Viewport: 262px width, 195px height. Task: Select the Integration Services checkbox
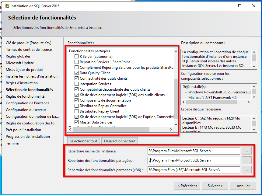tap(76, 84)
